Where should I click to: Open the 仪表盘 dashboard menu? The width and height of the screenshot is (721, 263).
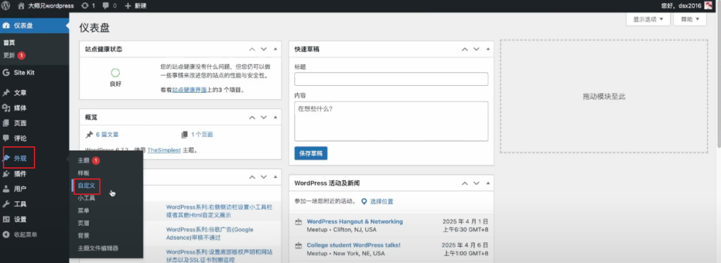coord(35,26)
